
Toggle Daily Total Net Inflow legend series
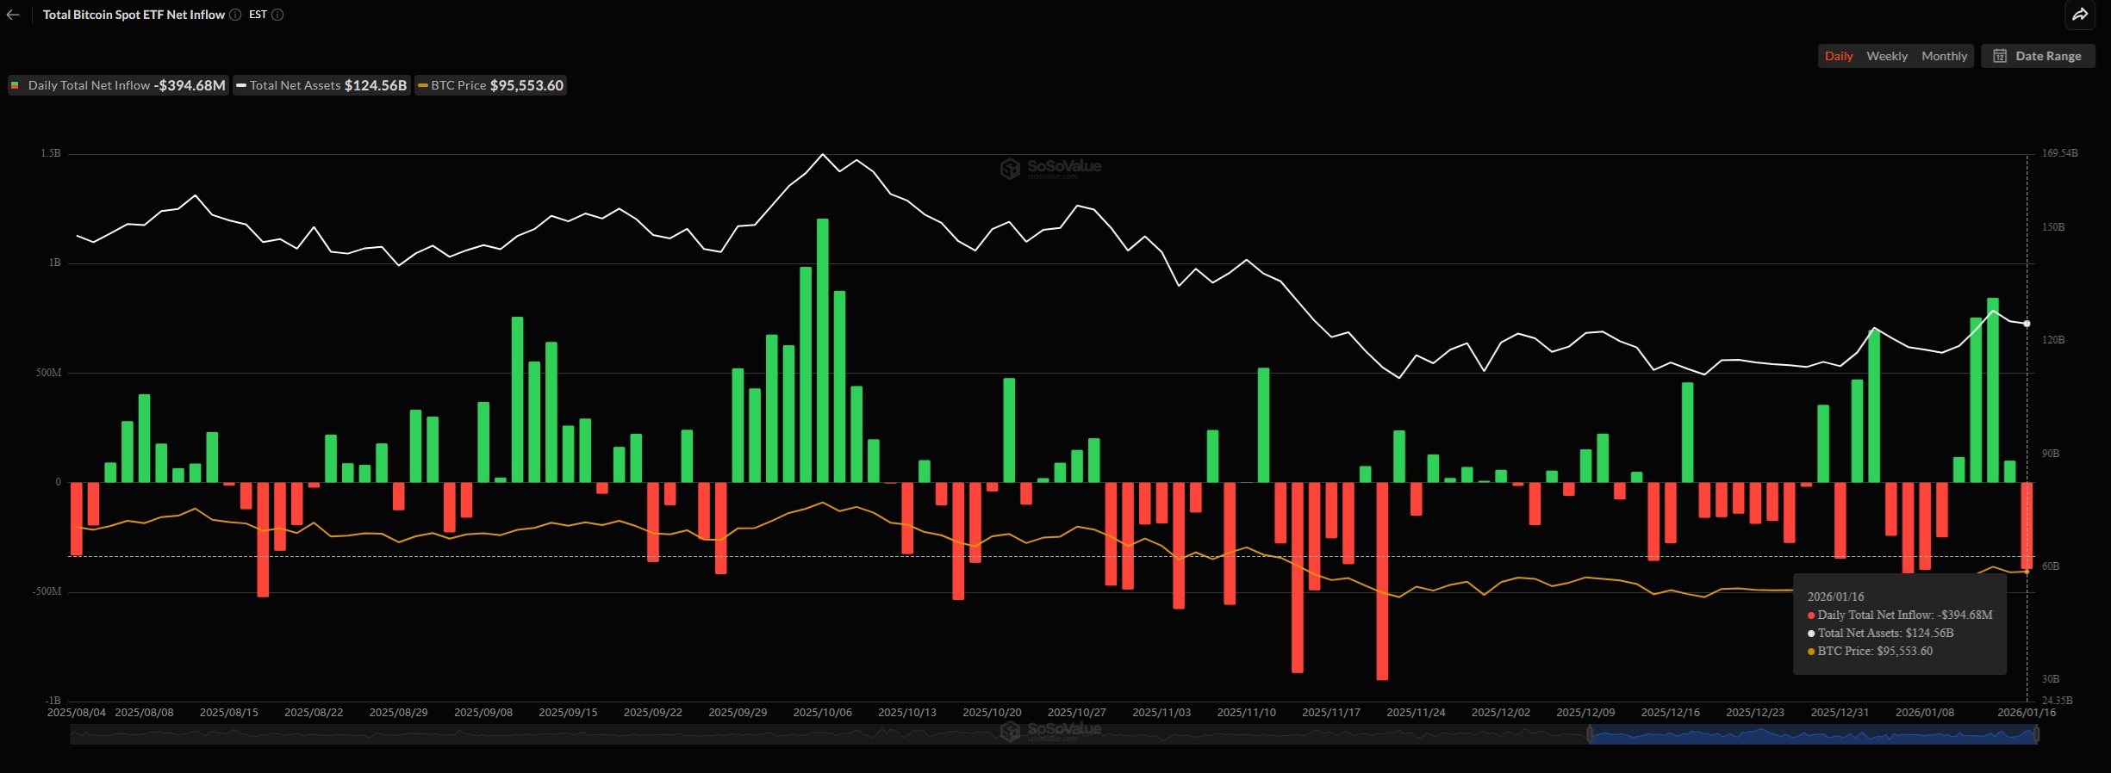(118, 85)
